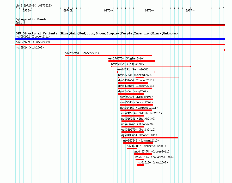Open dgv8434n54 (Cooper2011) variant
The image size is (232, 183).
136,80
